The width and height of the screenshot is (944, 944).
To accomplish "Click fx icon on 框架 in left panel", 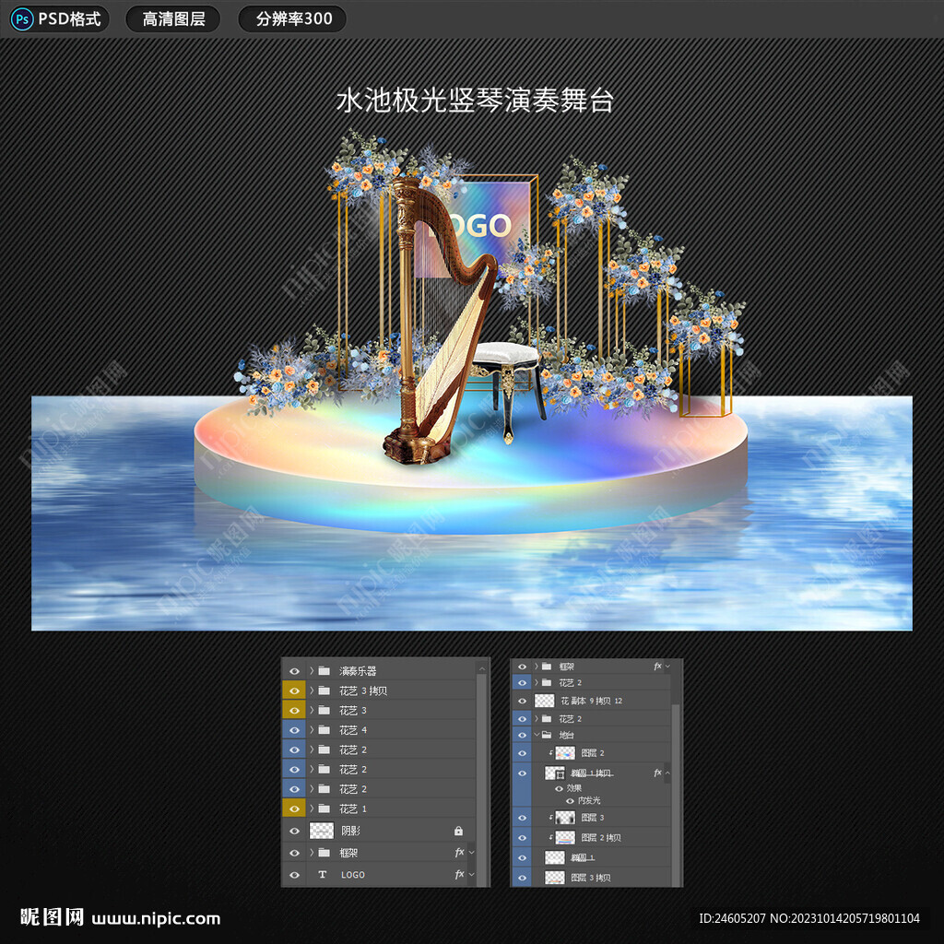I will click(459, 853).
